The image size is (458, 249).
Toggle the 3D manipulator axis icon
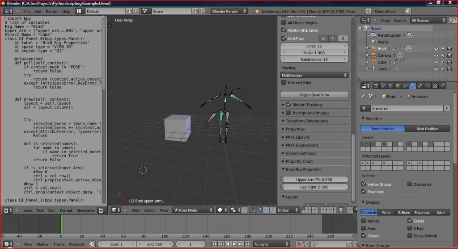tap(253, 210)
